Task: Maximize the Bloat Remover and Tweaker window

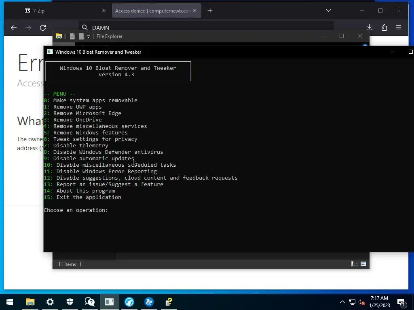Action: 410,52
